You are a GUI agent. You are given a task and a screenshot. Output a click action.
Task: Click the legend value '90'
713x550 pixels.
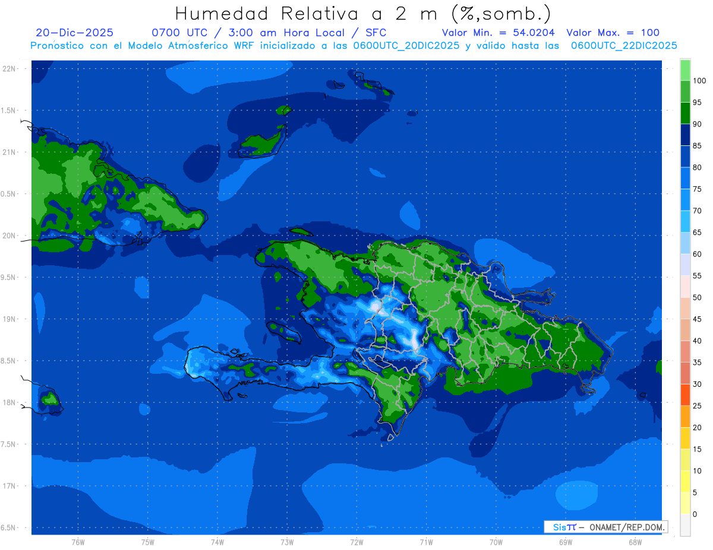[x=697, y=124]
